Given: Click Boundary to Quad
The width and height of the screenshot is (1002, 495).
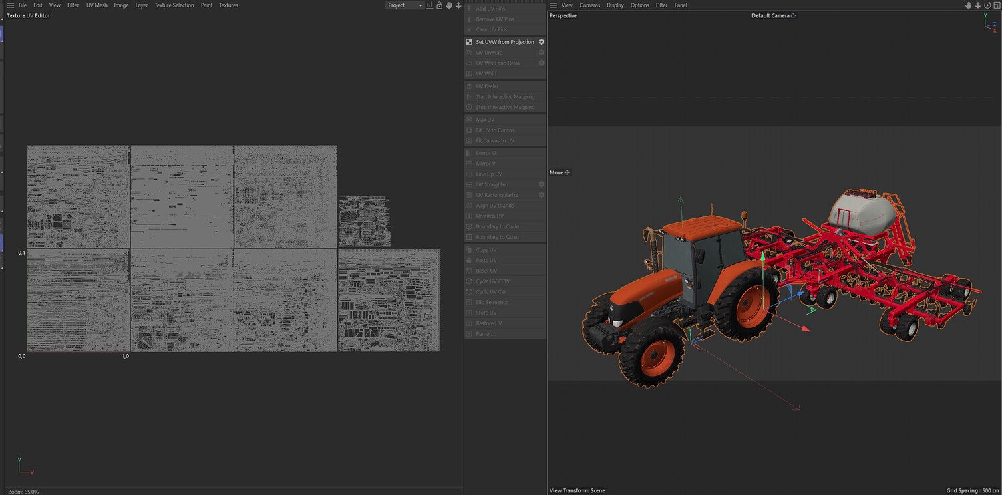Looking at the screenshot, I should 505,238.
